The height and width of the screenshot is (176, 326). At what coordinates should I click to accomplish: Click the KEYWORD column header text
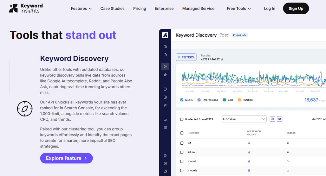193,133
